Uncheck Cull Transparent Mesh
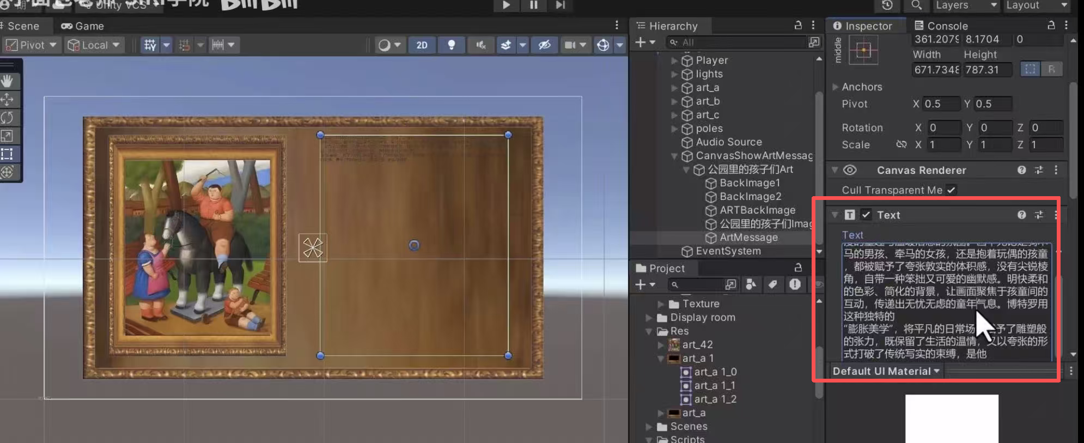The image size is (1084, 443). 951,190
